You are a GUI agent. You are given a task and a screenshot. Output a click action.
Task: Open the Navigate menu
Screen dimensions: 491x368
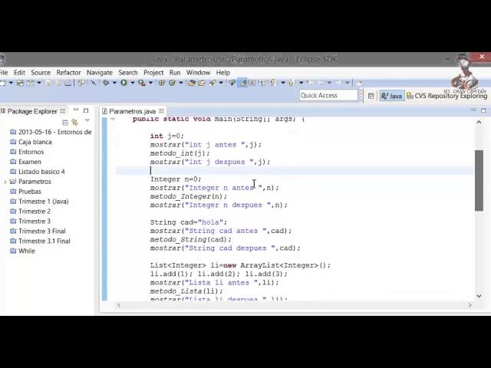(x=100, y=73)
